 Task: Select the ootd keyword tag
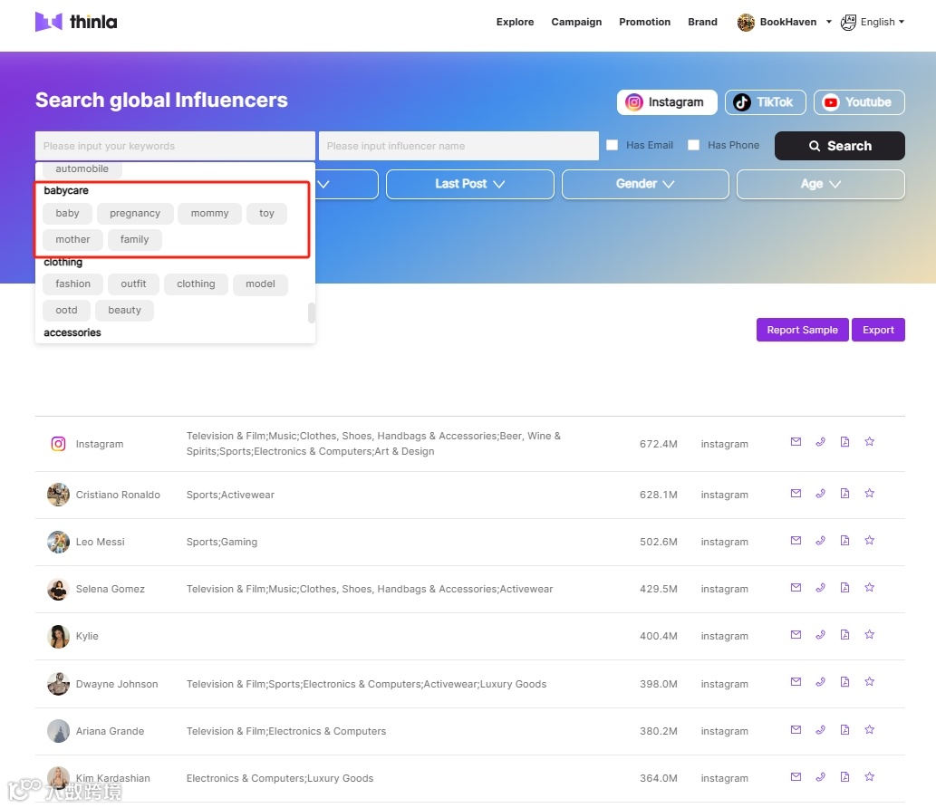point(66,311)
